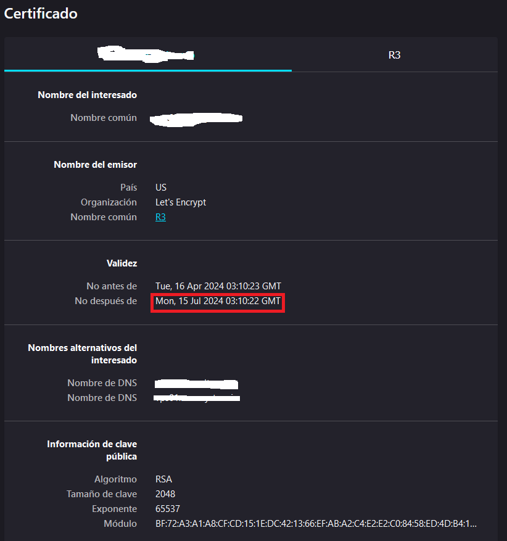Viewport: 507px width, 541px height.
Task: Click the Validez section heading
Action: [x=122, y=263]
